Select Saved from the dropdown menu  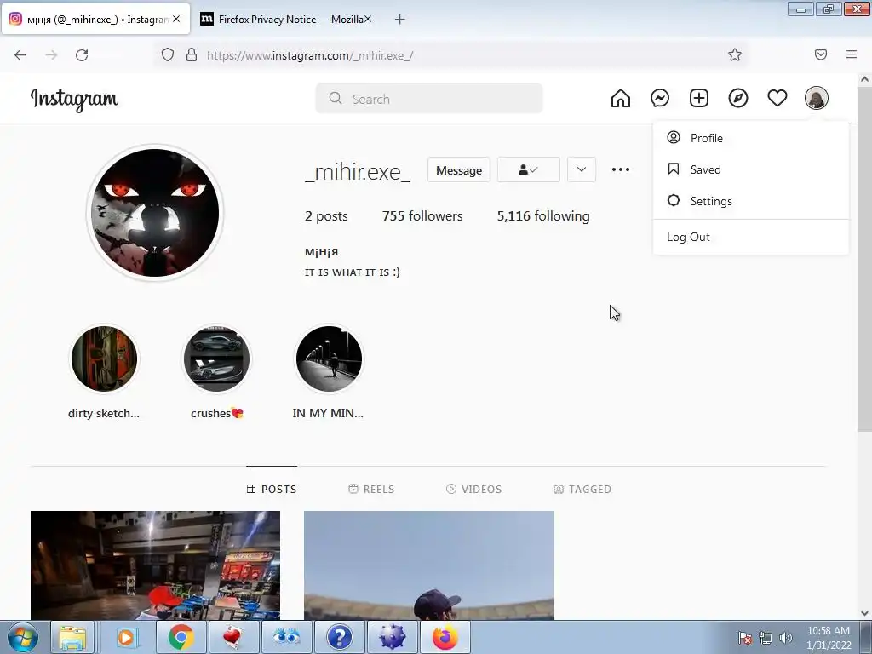751,169
